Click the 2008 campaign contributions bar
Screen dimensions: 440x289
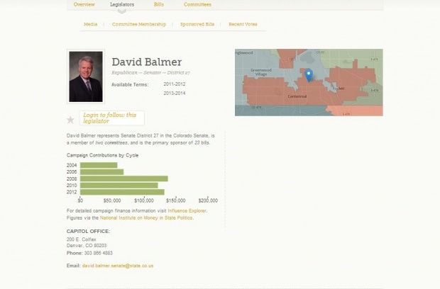click(124, 178)
